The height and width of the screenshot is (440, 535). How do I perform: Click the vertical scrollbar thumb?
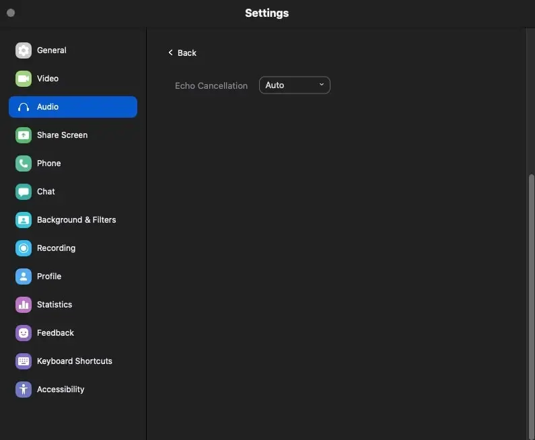[x=531, y=307]
